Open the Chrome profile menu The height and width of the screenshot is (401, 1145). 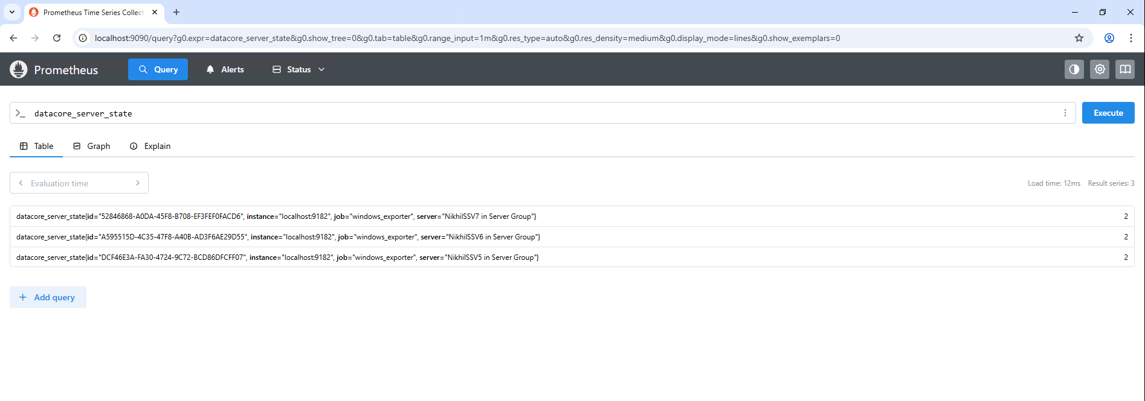(x=1109, y=38)
